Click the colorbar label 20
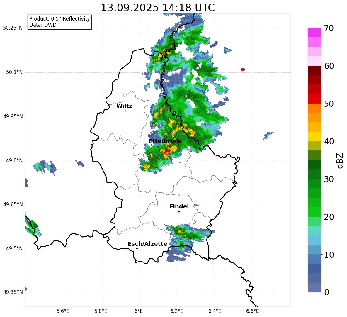The width and height of the screenshot is (347, 317). tap(329, 217)
